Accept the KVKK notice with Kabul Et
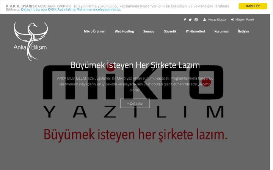 253,6
